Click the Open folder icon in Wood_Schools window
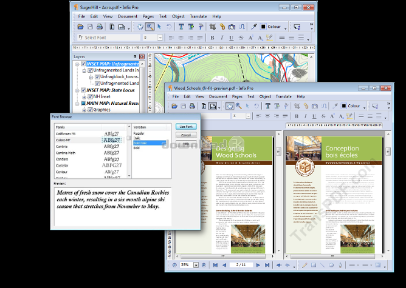Viewport: 406px width, 288px height. [x=174, y=106]
